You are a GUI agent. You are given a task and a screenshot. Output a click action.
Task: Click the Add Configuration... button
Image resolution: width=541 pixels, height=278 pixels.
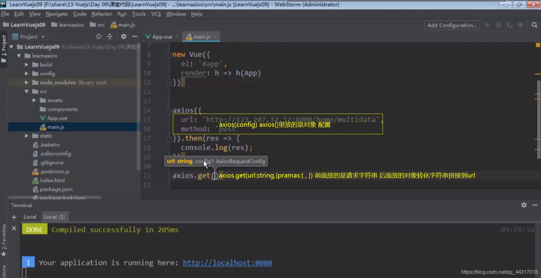point(452,25)
